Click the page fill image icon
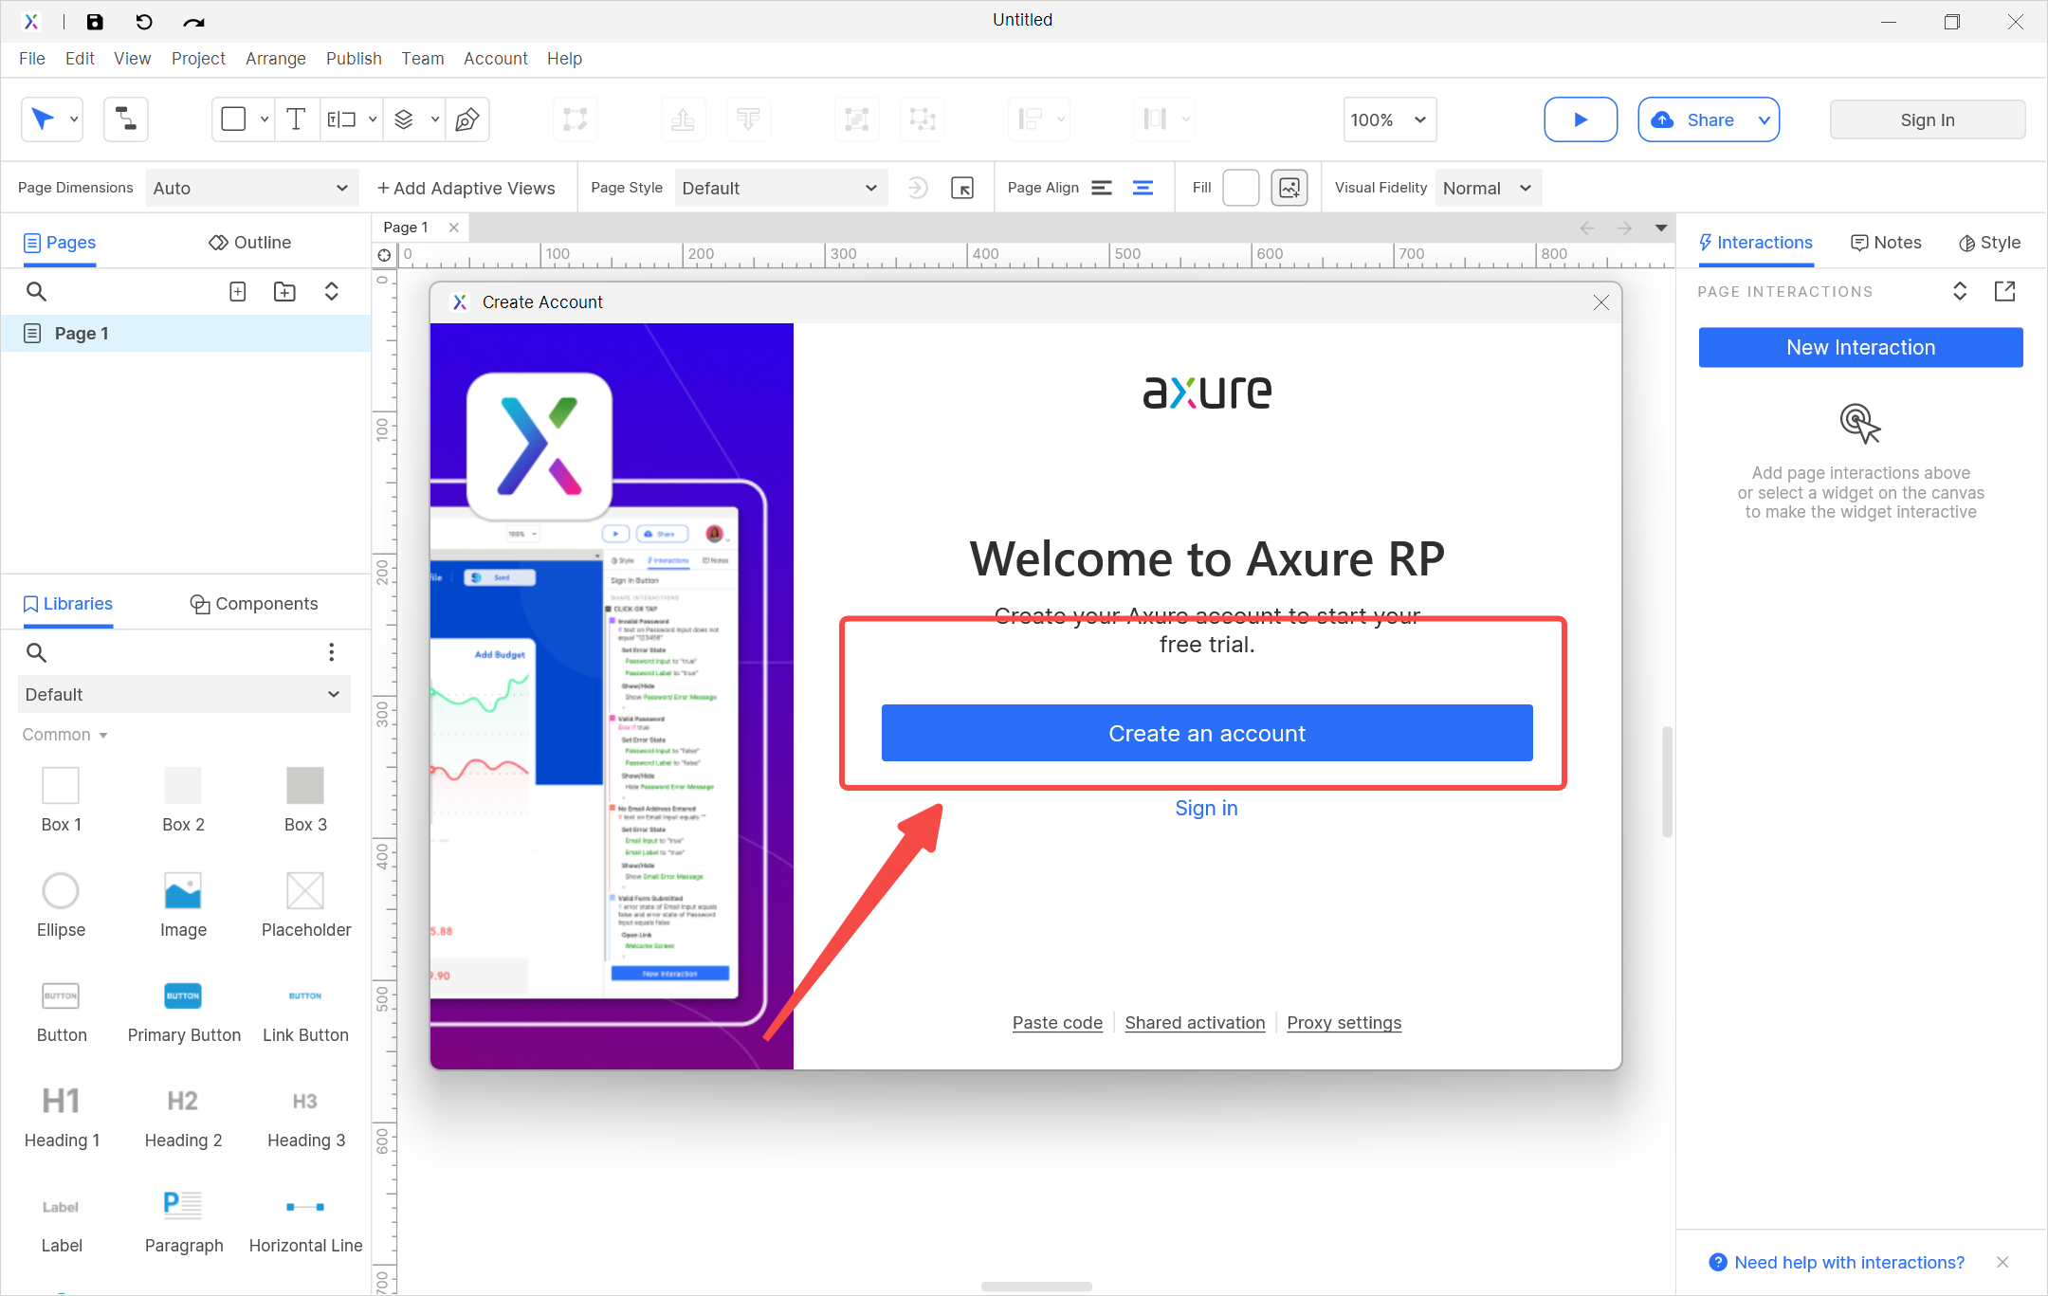Image resolution: width=2048 pixels, height=1296 pixels. pyautogui.click(x=1289, y=188)
